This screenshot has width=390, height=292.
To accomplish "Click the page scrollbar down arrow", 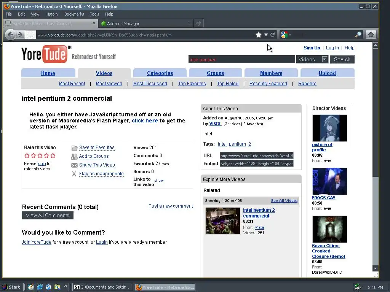I will [375, 268].
